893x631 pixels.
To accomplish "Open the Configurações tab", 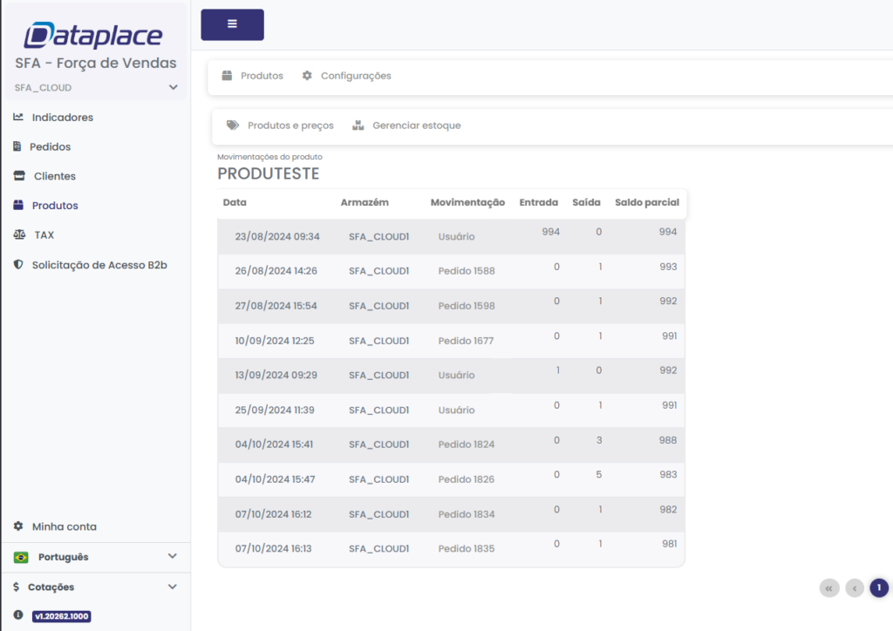I will pyautogui.click(x=346, y=76).
